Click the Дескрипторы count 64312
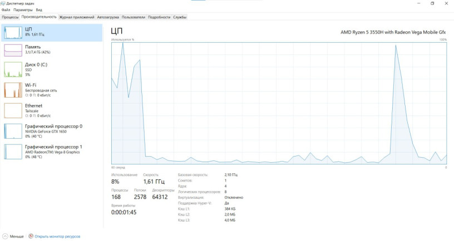Viewport: 454px width, 241px height. [160, 197]
